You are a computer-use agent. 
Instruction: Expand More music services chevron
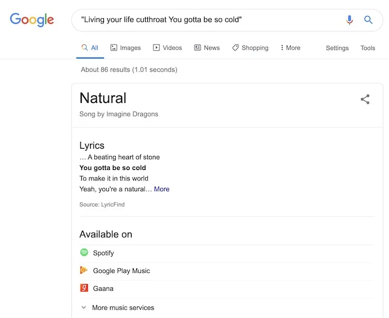pyautogui.click(x=84, y=307)
